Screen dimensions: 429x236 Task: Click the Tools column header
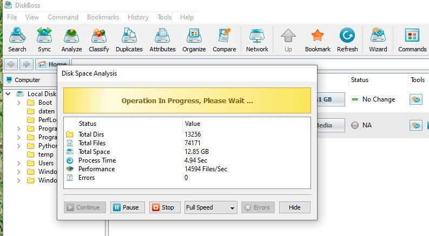[x=418, y=80]
